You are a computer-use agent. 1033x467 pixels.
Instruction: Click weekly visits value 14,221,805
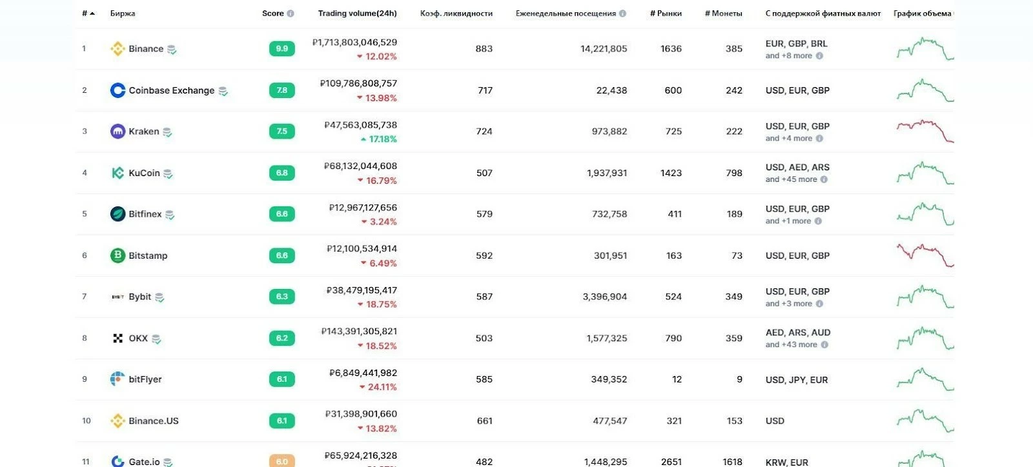tap(604, 49)
